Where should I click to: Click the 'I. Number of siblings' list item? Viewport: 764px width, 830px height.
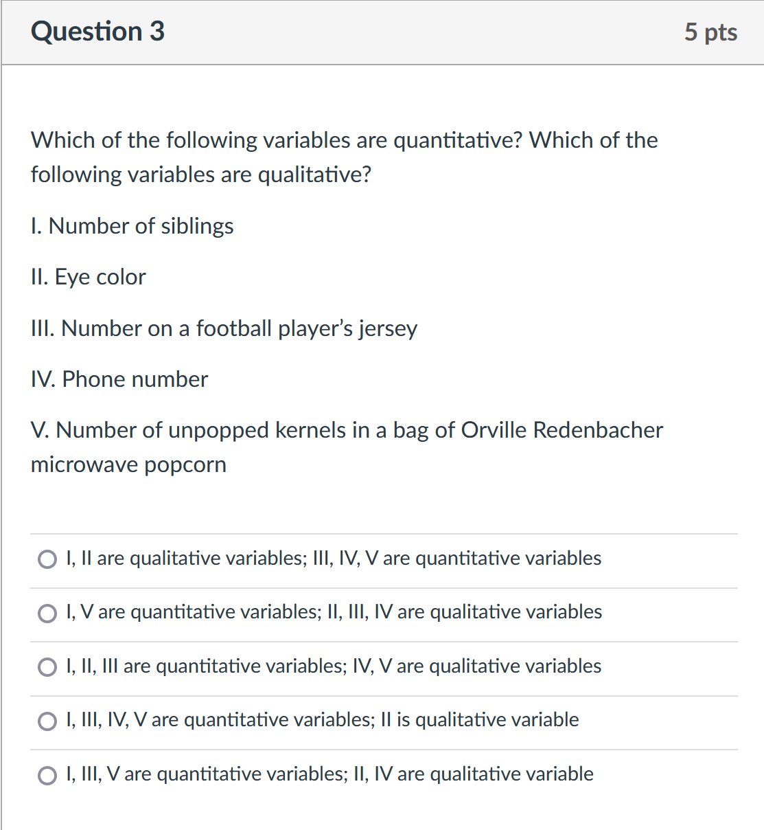(x=131, y=226)
